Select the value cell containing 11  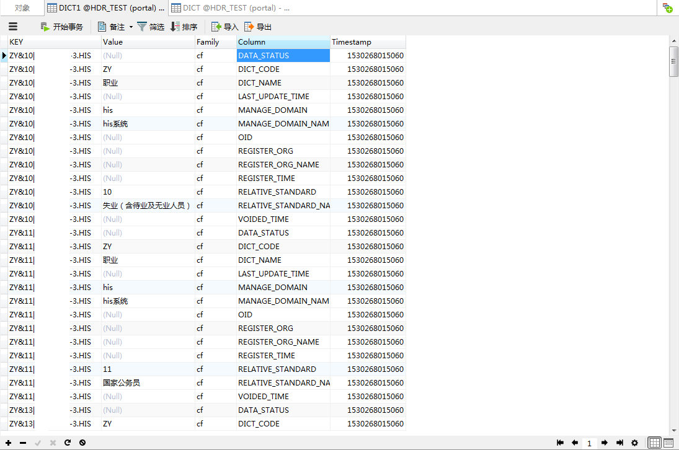148,369
